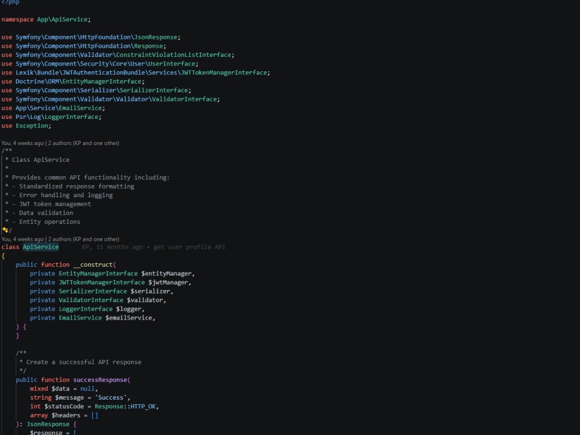Click 'EntityManagerInterface' in the Doctrine import
This screenshot has width=580, height=435.
point(101,81)
